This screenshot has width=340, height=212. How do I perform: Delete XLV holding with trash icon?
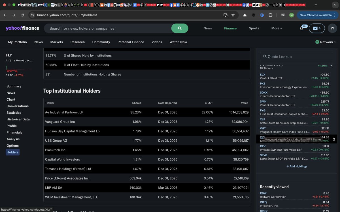click(334, 139)
